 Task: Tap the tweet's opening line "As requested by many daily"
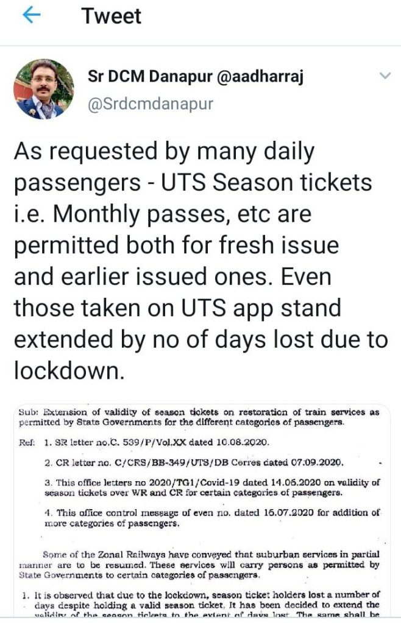(x=165, y=150)
